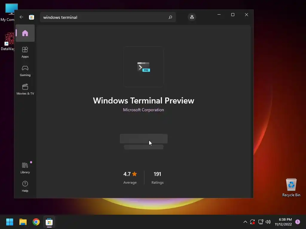Open File Explorer from taskbar
Screen dimensions: 306x229
click(x=23, y=222)
